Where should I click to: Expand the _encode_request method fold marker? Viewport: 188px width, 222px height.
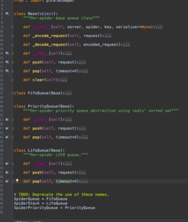pos(13,36)
